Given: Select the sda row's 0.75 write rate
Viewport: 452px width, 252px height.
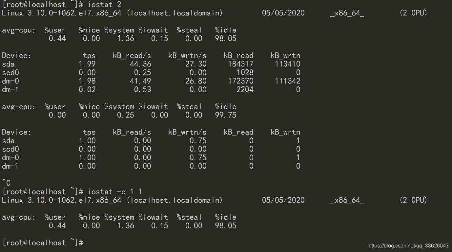Looking at the screenshot, I should pyautogui.click(x=198, y=141).
